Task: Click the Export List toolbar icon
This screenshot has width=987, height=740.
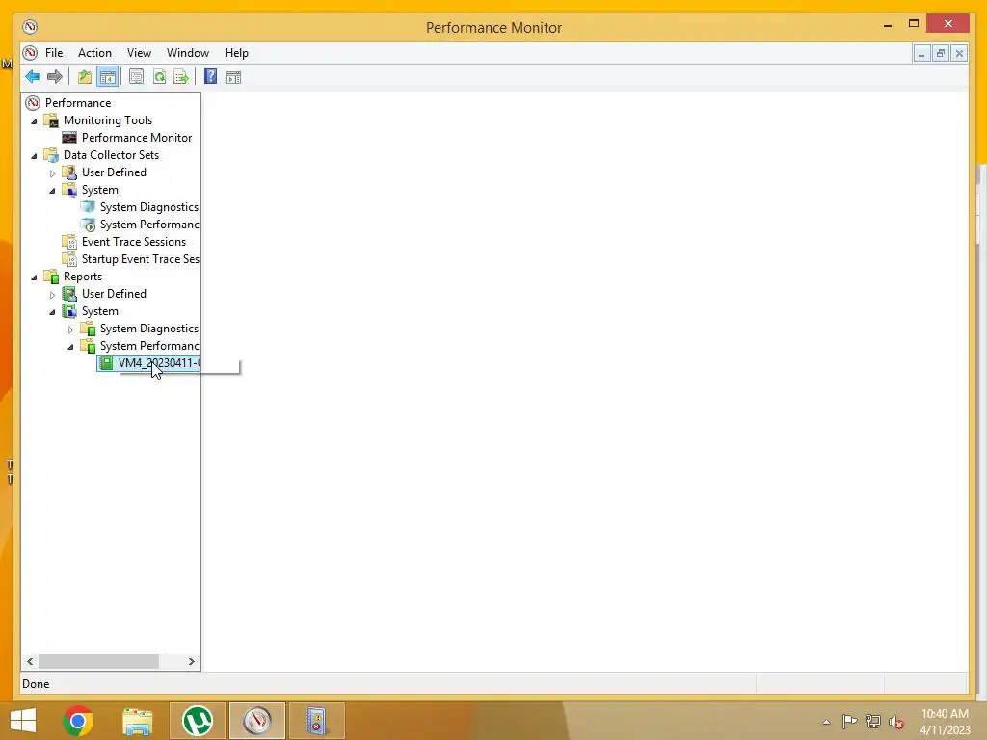Action: (x=181, y=77)
